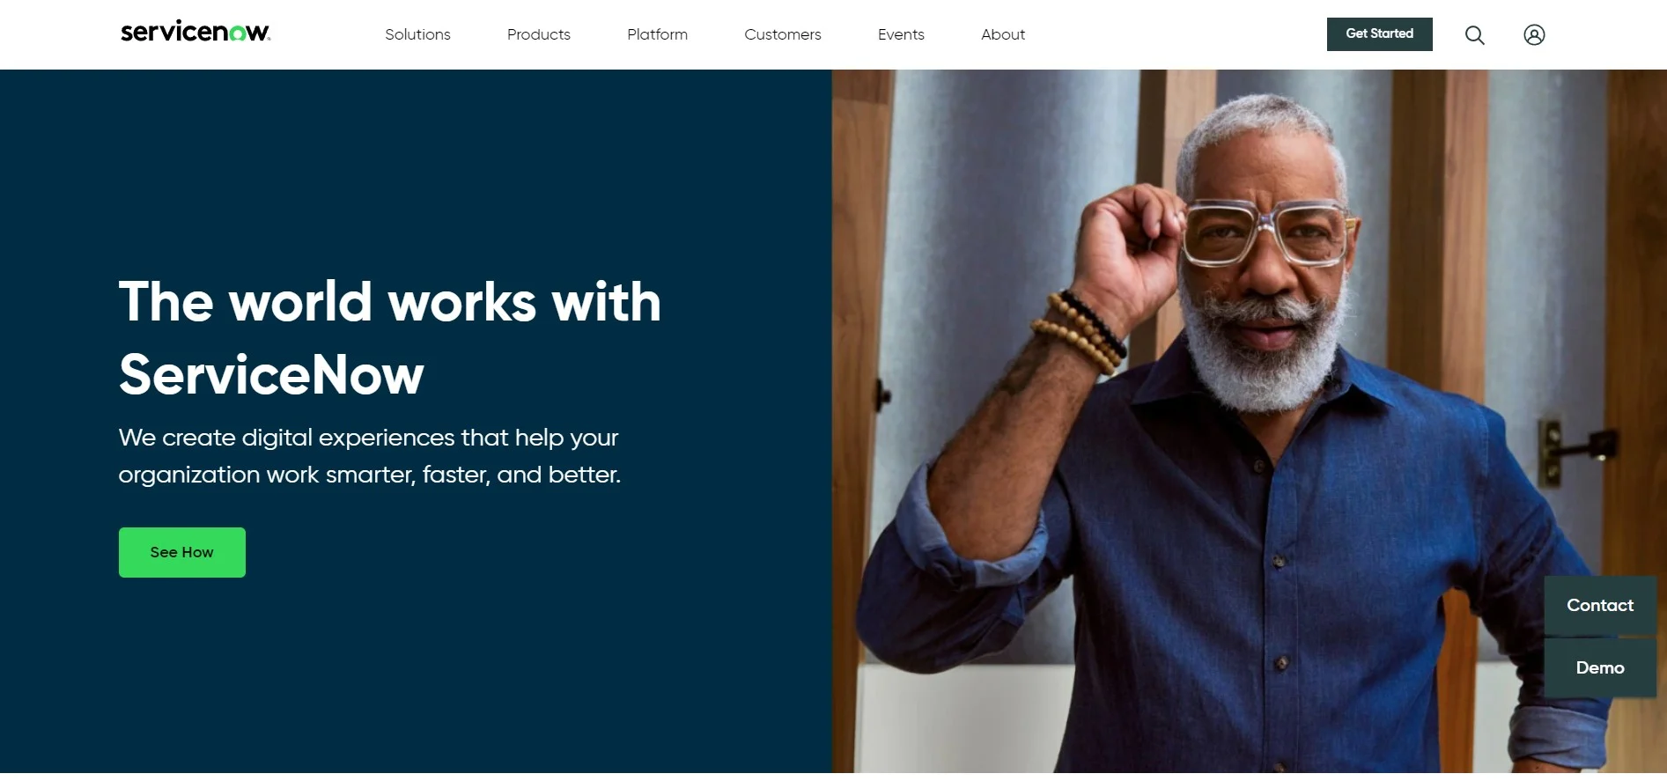Open the Events menu item

coord(901,34)
